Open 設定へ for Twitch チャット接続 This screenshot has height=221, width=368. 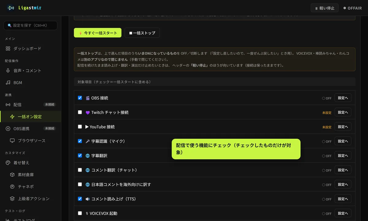tap(343, 112)
